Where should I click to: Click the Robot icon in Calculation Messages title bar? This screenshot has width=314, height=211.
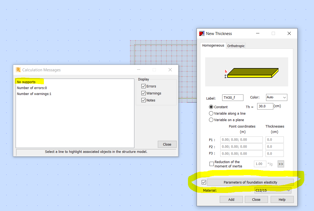[x=19, y=70]
